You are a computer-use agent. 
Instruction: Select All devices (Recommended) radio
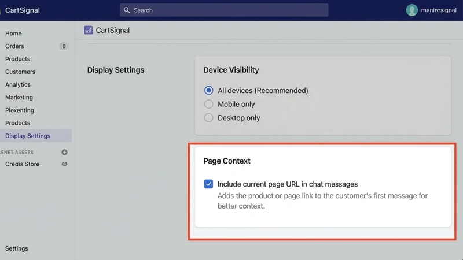point(208,90)
